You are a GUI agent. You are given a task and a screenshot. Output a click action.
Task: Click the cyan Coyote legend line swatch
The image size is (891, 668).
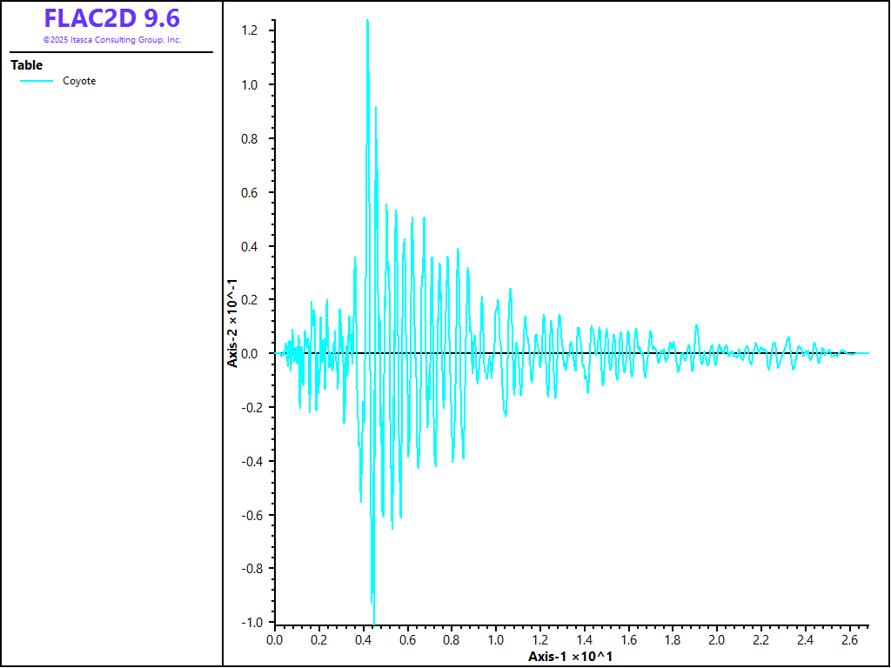click(x=37, y=81)
